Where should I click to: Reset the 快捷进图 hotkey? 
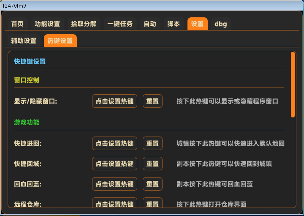click(x=152, y=144)
